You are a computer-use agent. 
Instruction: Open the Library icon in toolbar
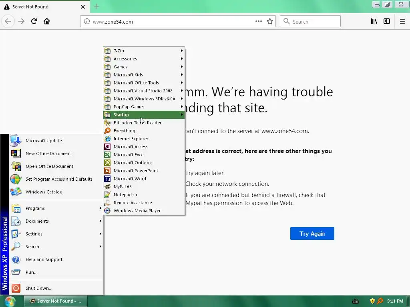(374, 21)
